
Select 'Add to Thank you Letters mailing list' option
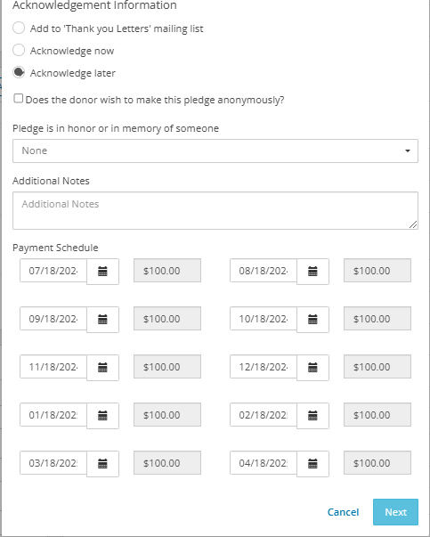19,28
